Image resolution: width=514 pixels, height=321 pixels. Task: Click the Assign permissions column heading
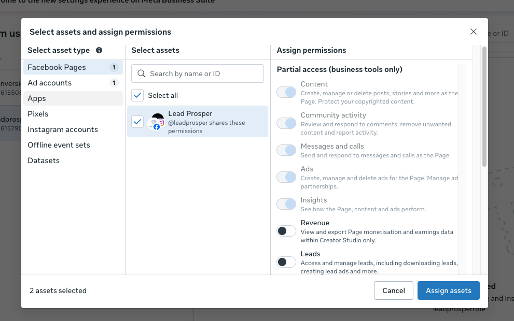coord(311,50)
